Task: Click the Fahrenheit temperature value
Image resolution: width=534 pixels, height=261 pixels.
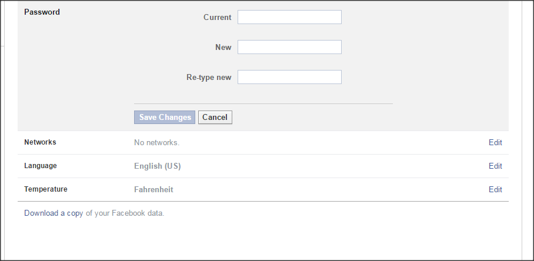Action: tap(153, 189)
